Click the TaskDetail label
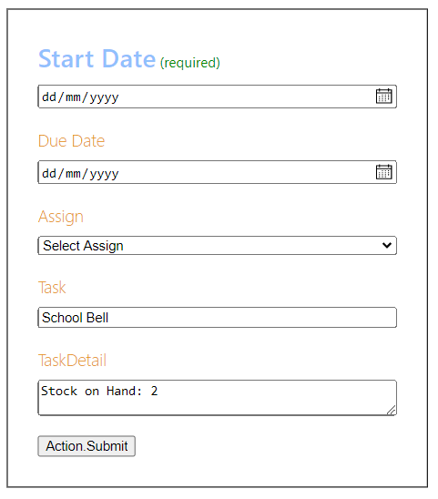The image size is (438, 499). point(72,361)
